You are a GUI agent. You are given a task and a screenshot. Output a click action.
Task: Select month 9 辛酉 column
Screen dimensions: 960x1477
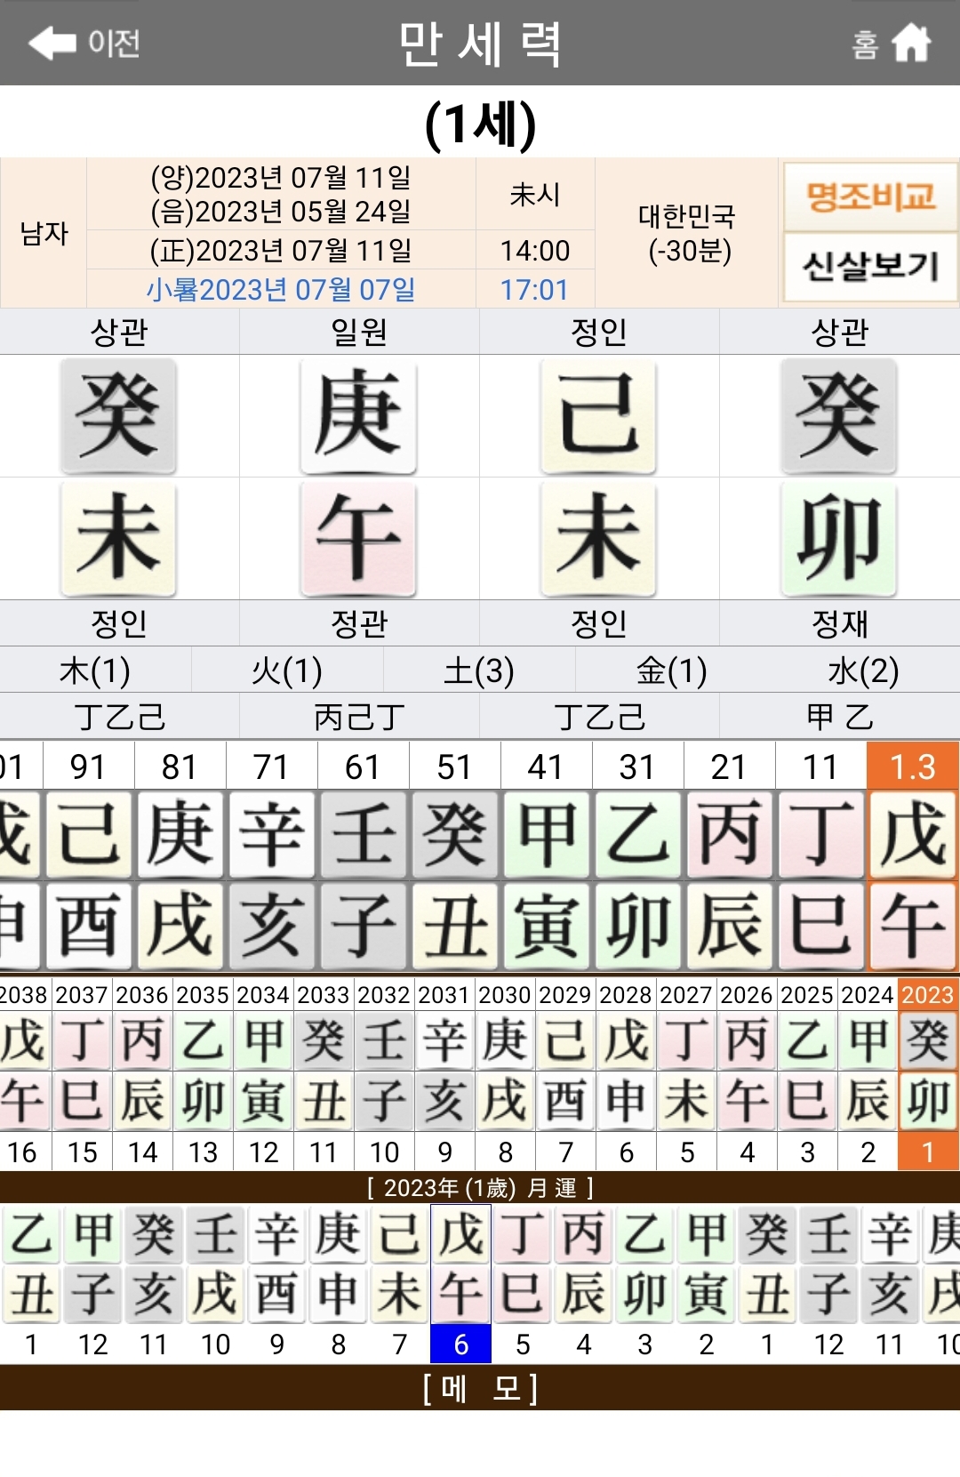point(276,1284)
